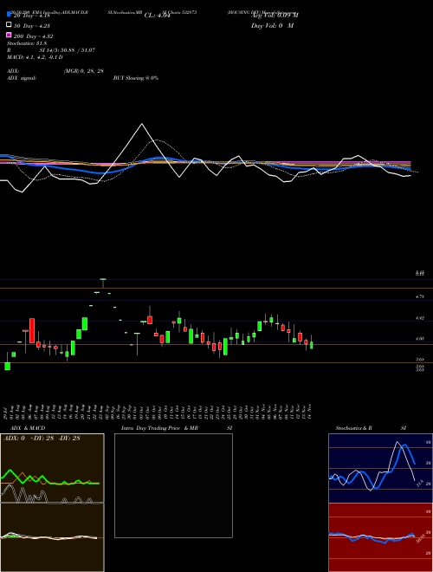Click the 'ADX & MACD' panel title
433x572 pixels.
tap(28, 428)
